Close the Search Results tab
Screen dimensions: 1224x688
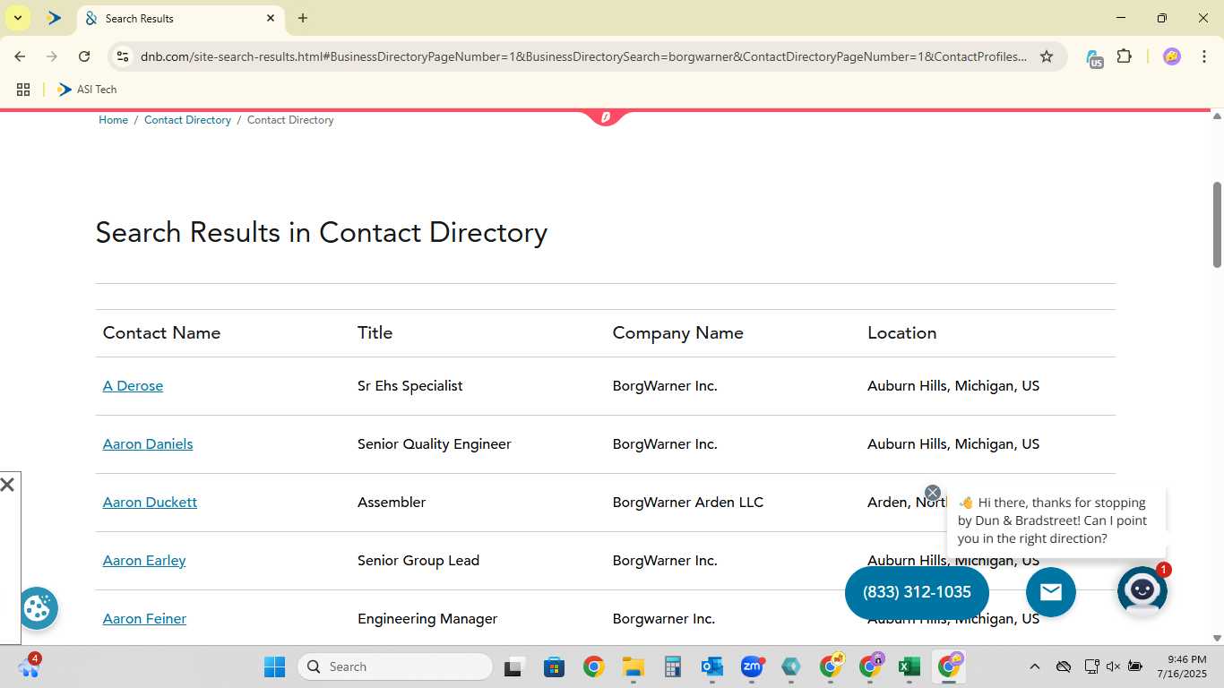point(271,18)
